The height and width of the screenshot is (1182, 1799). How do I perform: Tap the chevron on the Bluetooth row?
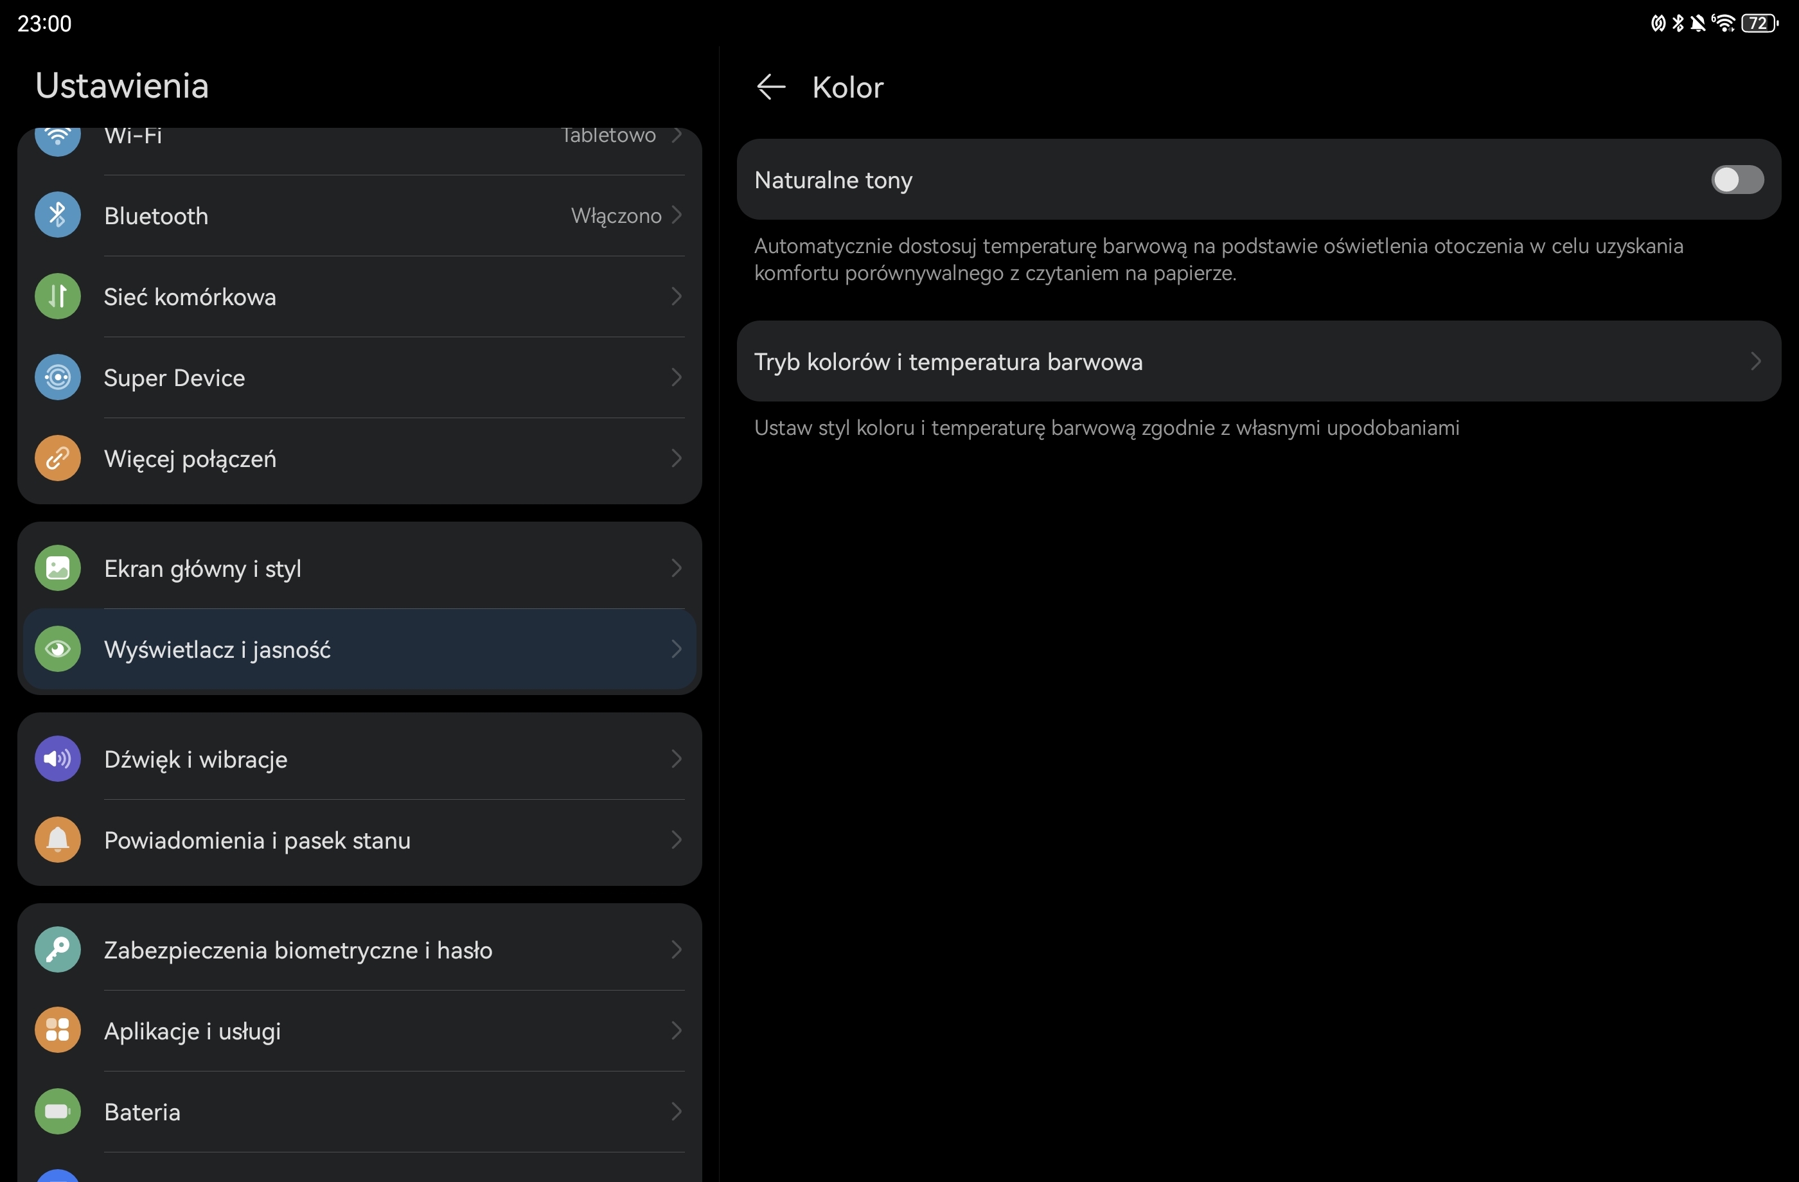click(677, 215)
